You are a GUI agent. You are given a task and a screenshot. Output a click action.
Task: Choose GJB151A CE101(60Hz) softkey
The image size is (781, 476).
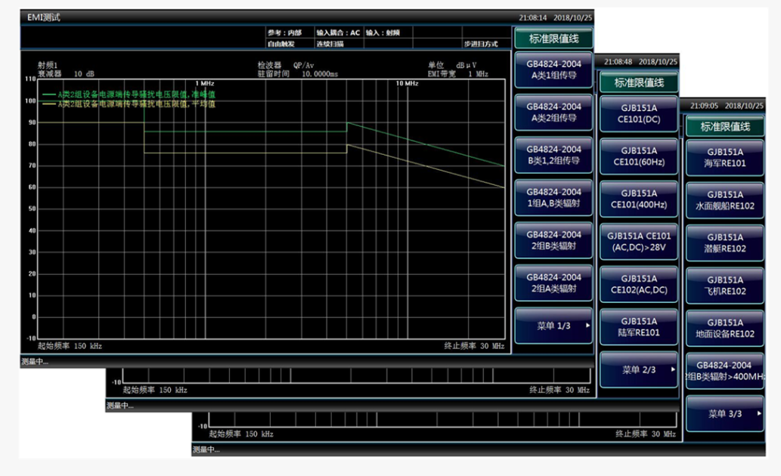[x=639, y=156]
